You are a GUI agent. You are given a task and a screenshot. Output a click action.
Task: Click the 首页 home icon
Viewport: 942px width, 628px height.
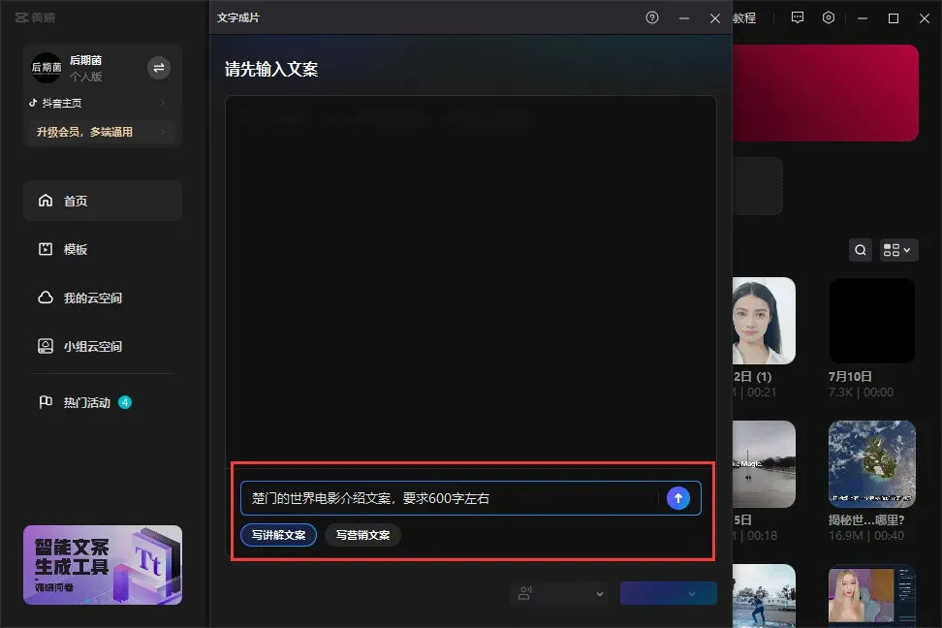(46, 200)
